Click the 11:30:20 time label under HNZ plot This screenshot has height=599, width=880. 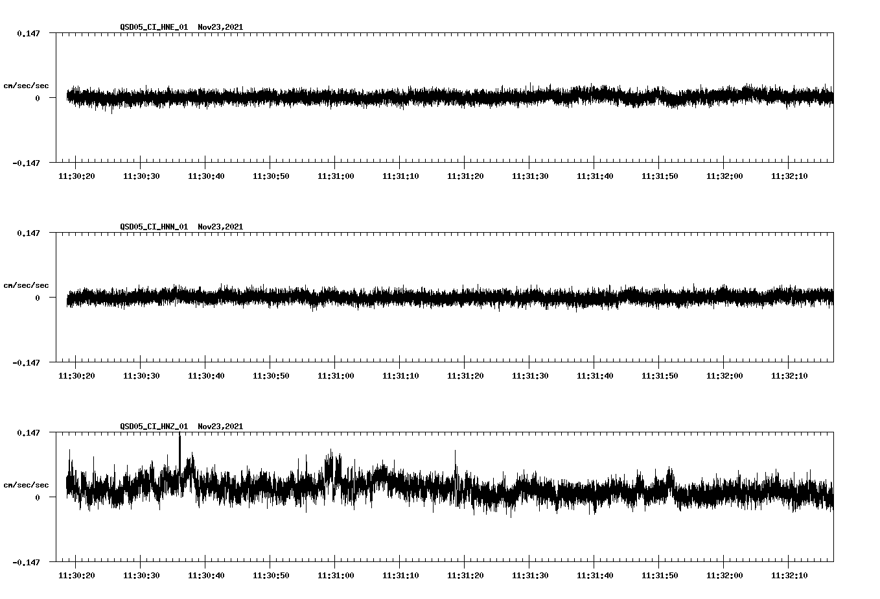[76, 576]
